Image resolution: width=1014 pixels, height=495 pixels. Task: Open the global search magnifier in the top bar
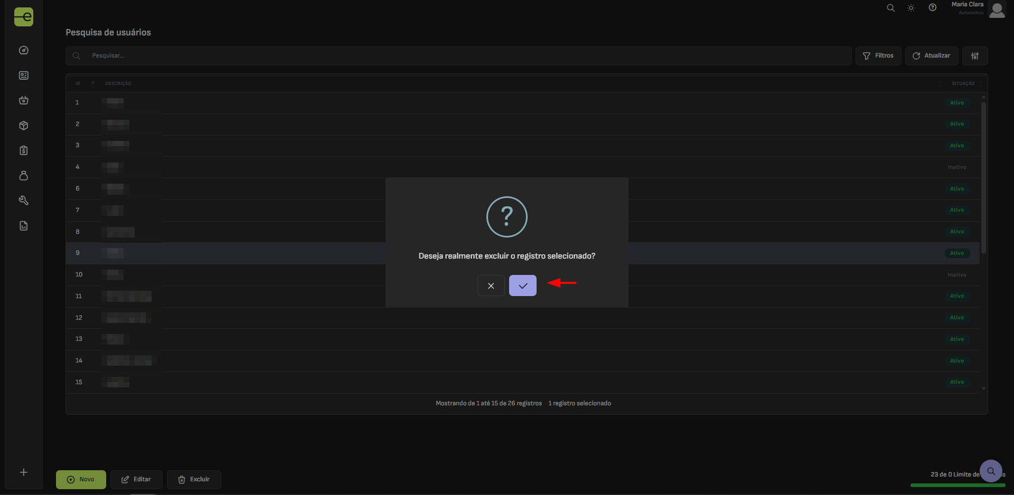tap(891, 8)
